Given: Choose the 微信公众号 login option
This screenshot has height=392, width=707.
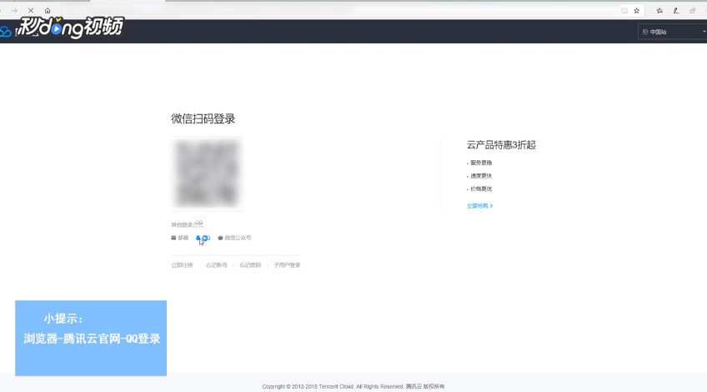Looking at the screenshot, I should (x=234, y=238).
